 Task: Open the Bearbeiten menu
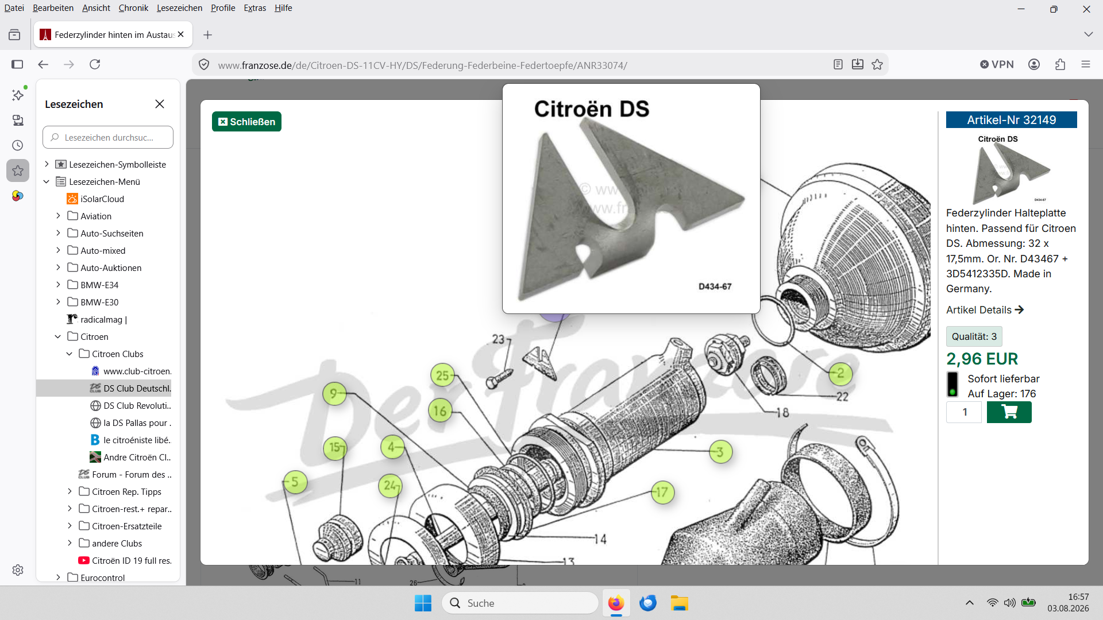click(53, 8)
